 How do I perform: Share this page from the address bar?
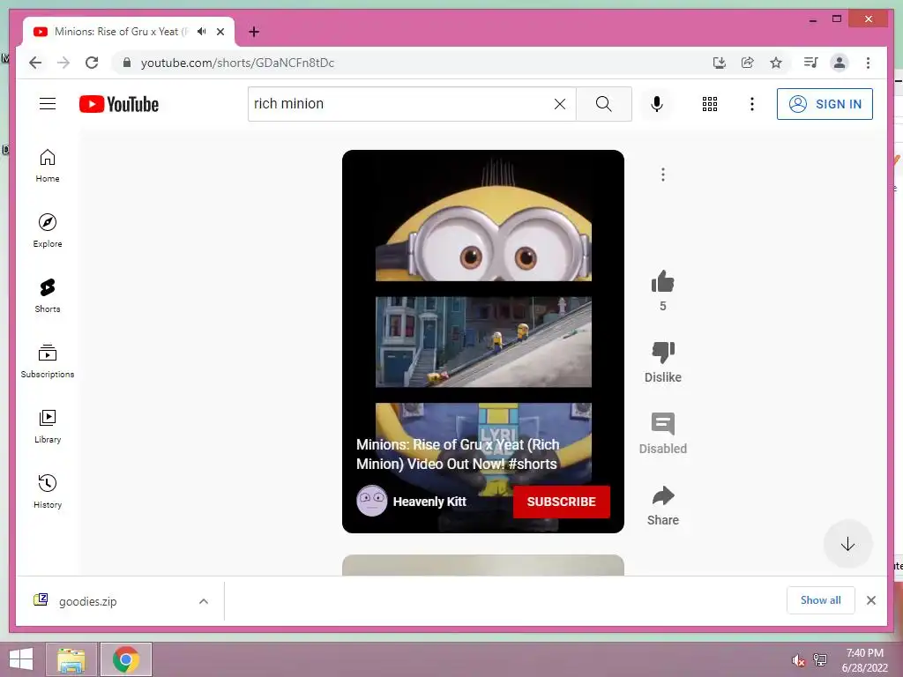pos(748,63)
